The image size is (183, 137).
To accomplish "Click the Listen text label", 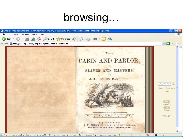I will (x=166, y=110).
